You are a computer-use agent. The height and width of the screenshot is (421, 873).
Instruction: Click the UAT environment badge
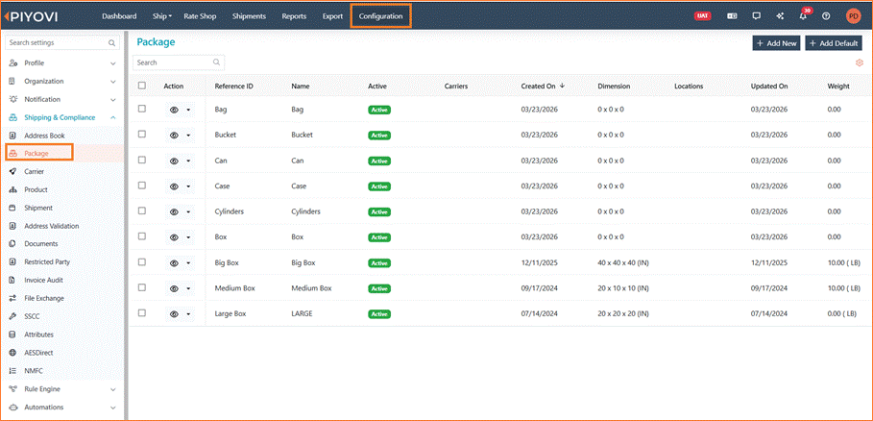click(x=703, y=16)
